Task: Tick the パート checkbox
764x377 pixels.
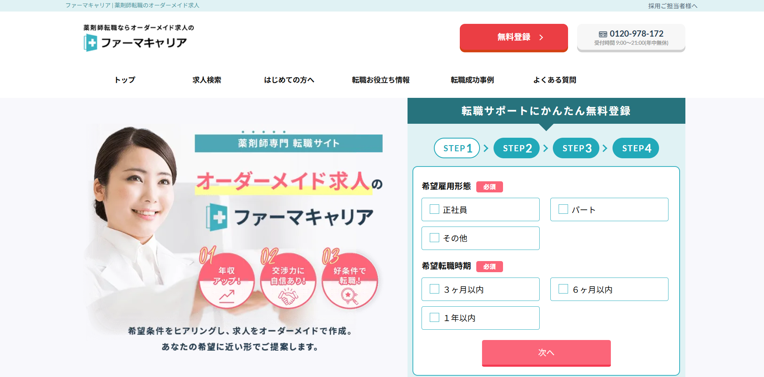Action: (563, 209)
